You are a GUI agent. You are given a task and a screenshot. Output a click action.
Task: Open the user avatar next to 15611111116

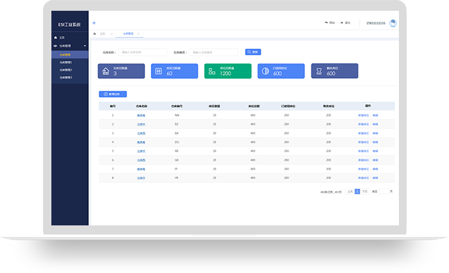tap(393, 23)
